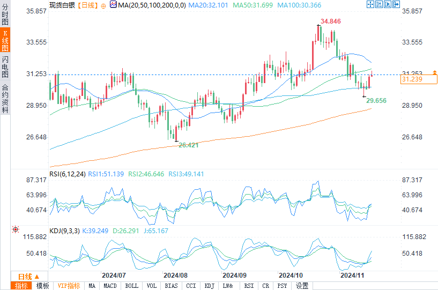The width and height of the screenshot is (438, 290).
Task: Toggle the crosshair cursor icon
Action: [370, 4]
